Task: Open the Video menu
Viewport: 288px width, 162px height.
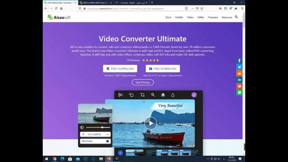Action: click(190, 17)
